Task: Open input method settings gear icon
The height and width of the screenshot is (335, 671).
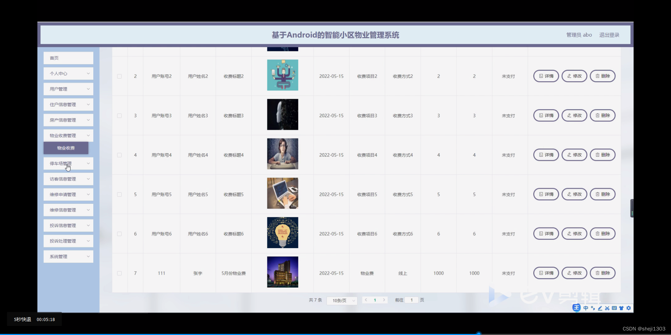Action: coord(628,308)
